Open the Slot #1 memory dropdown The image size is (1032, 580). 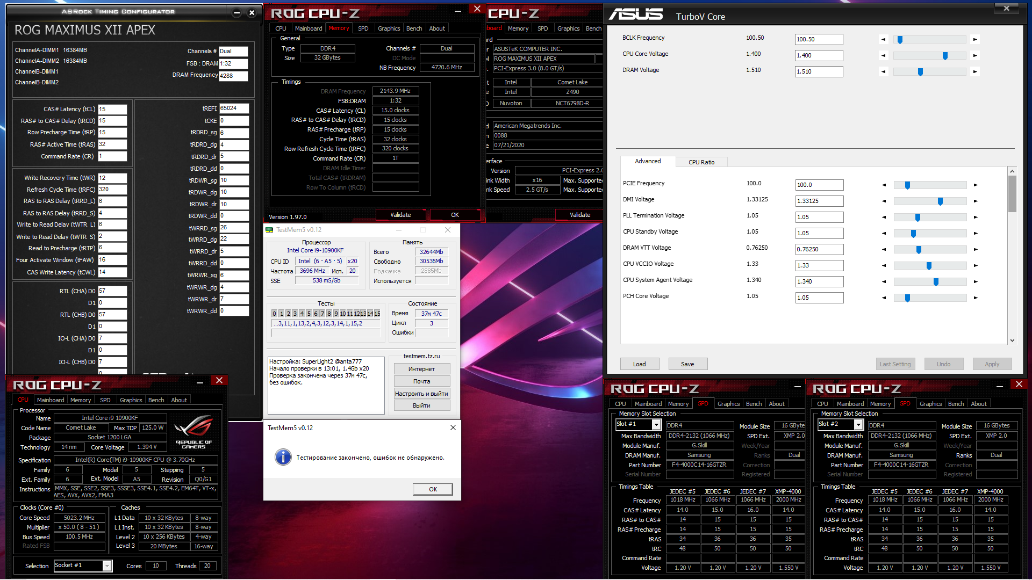(656, 425)
